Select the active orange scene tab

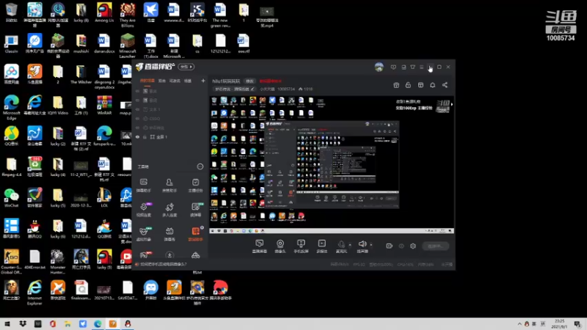(147, 81)
